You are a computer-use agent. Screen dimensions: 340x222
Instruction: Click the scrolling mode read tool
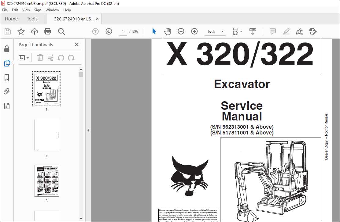253,31
